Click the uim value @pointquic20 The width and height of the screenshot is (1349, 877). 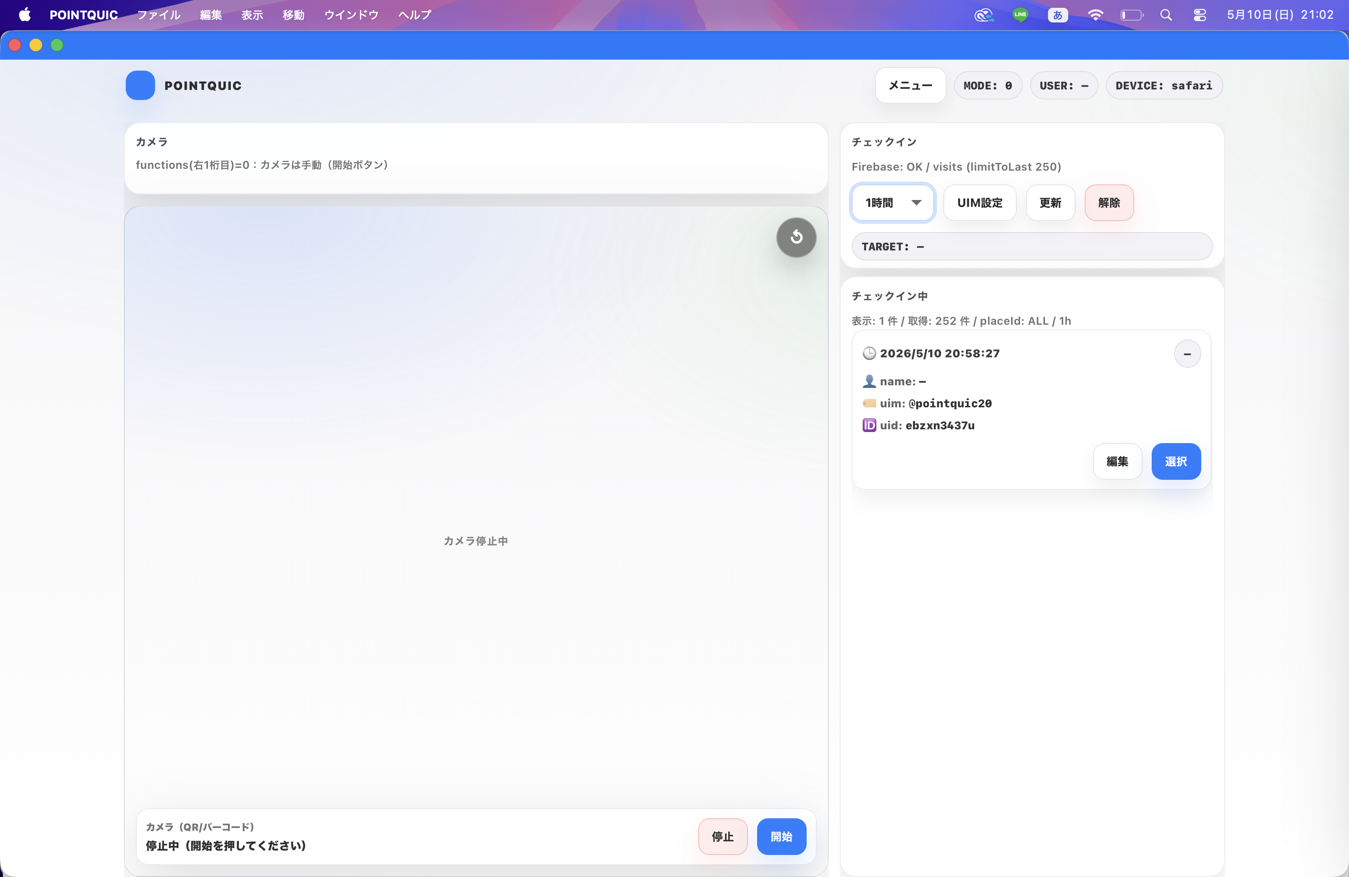tap(951, 403)
